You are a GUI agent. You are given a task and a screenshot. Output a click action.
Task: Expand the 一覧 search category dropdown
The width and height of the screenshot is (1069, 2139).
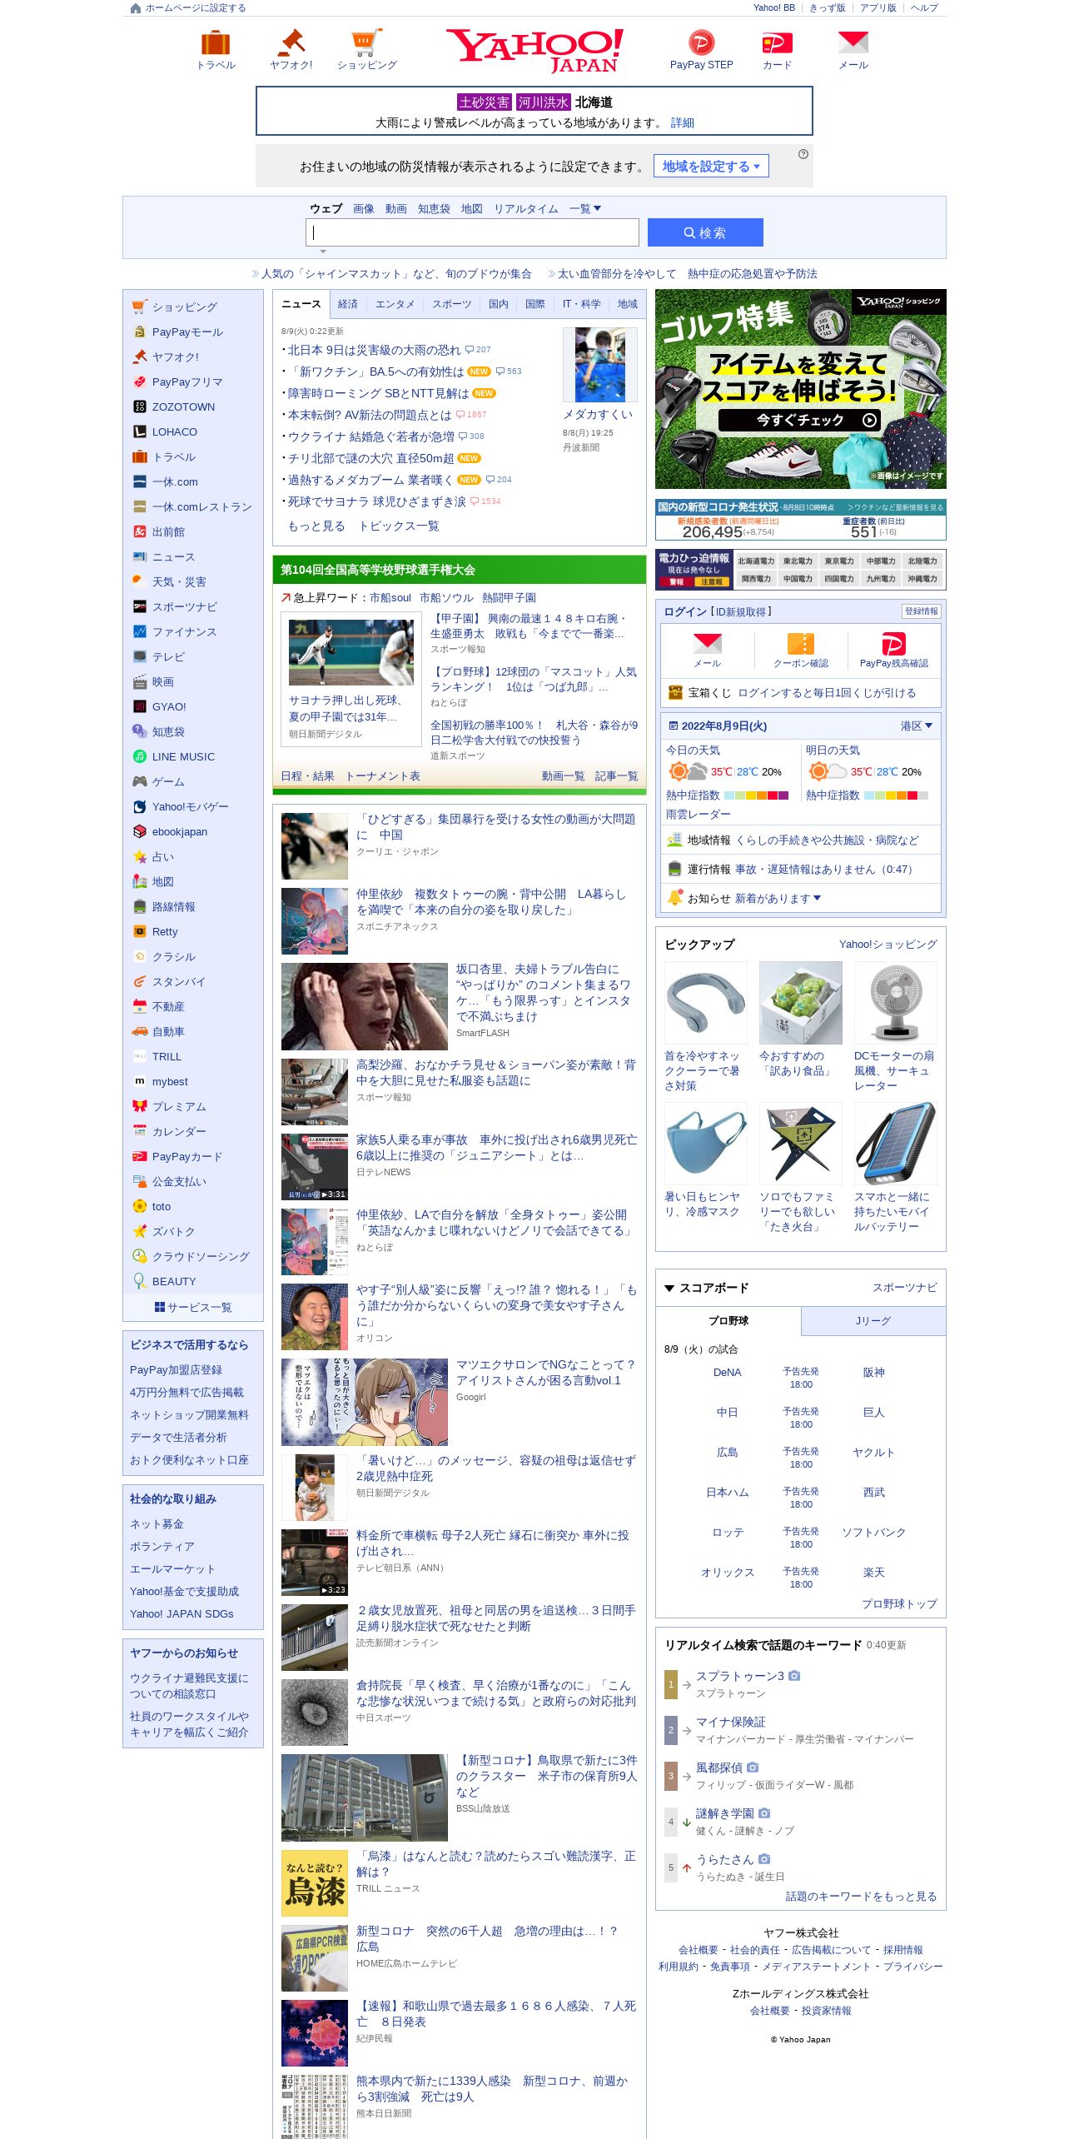pyautogui.click(x=585, y=208)
